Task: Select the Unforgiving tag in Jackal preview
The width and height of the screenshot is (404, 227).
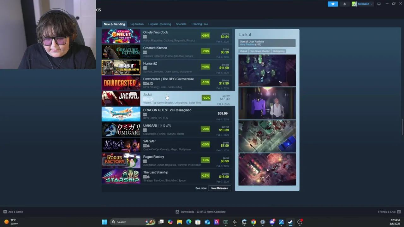Action: tap(279, 51)
